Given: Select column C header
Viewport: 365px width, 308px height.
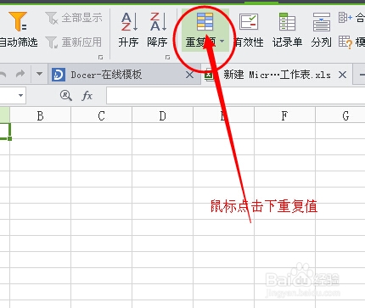Looking at the screenshot, I should pyautogui.click(x=101, y=115).
